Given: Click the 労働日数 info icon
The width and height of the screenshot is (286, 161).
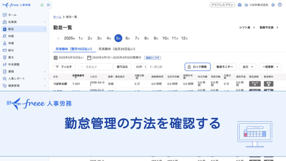Looking at the screenshot, I should click(x=137, y=78).
